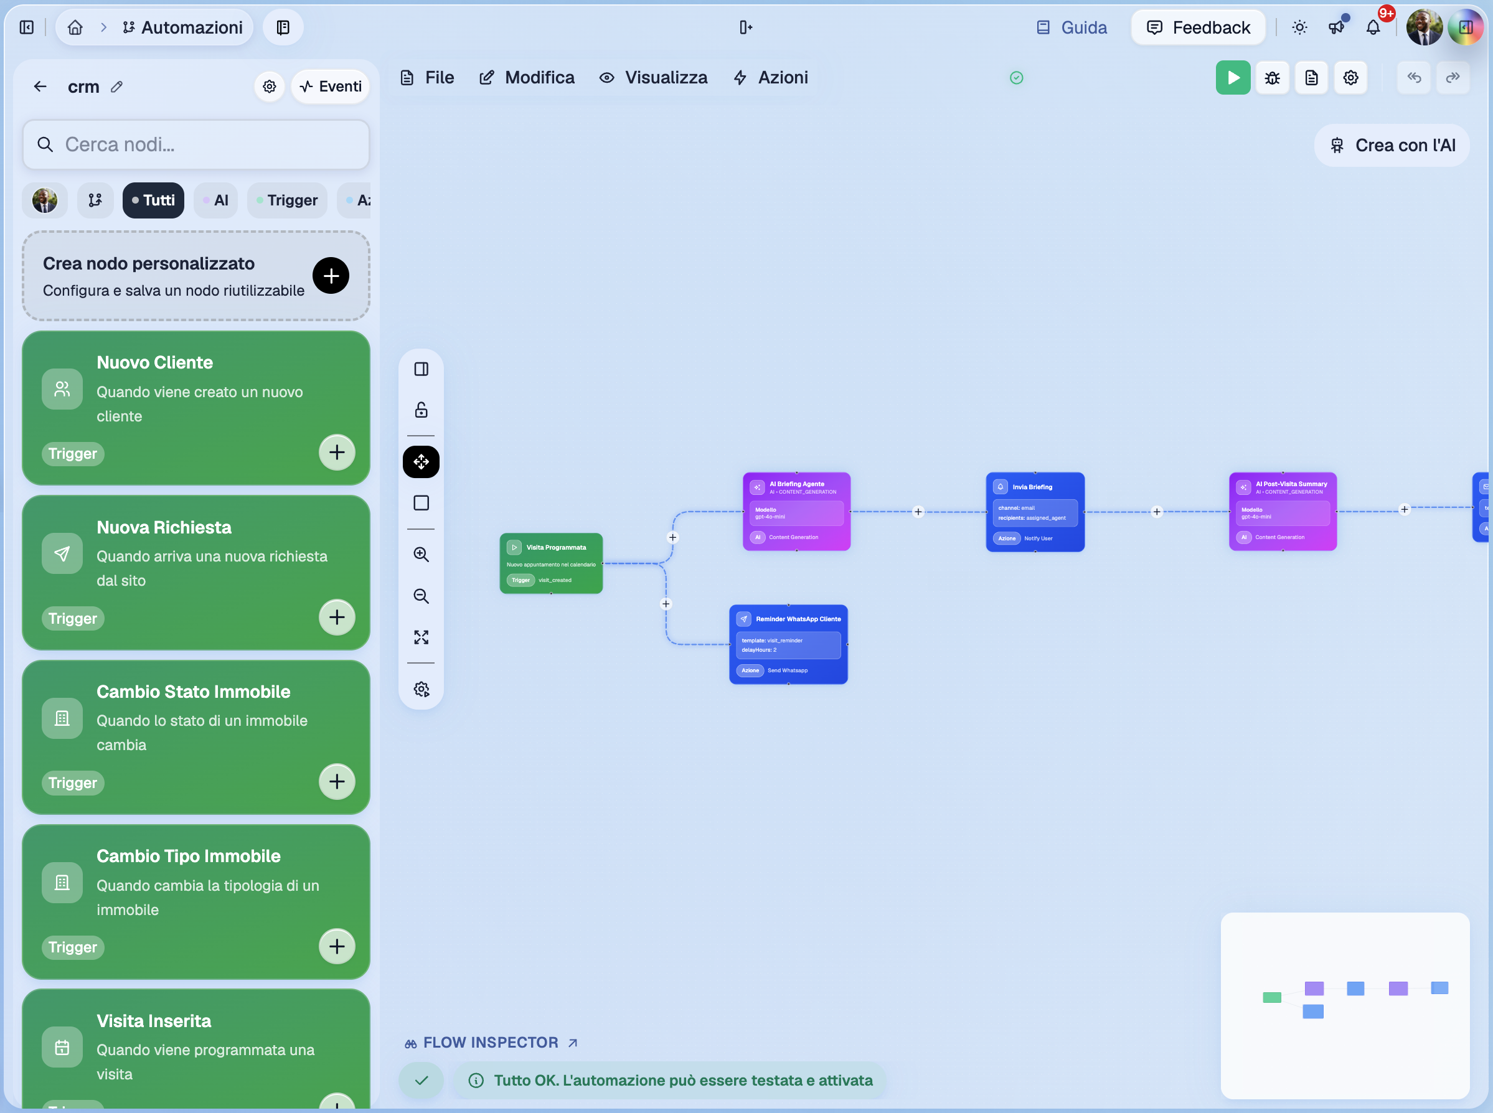The width and height of the screenshot is (1493, 1113).
Task: Click the undo arrow icon
Action: pos(1413,77)
